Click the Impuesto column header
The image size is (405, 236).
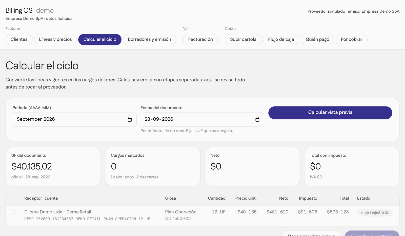click(x=308, y=198)
